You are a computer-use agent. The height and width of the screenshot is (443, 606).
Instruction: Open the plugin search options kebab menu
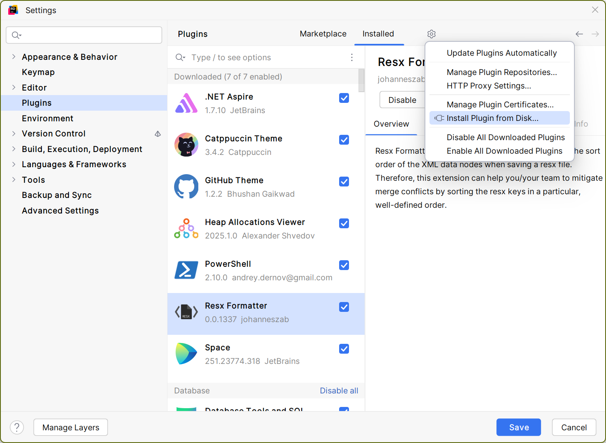(x=352, y=57)
